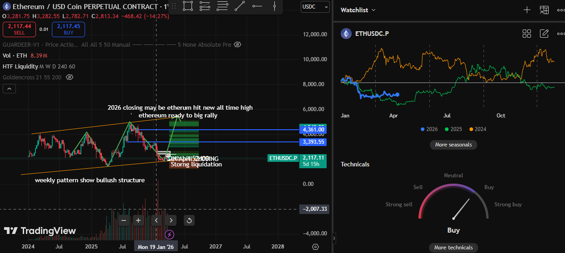
Task: Click the ETHUSDC.P symbol name in details
Action: coord(372,34)
